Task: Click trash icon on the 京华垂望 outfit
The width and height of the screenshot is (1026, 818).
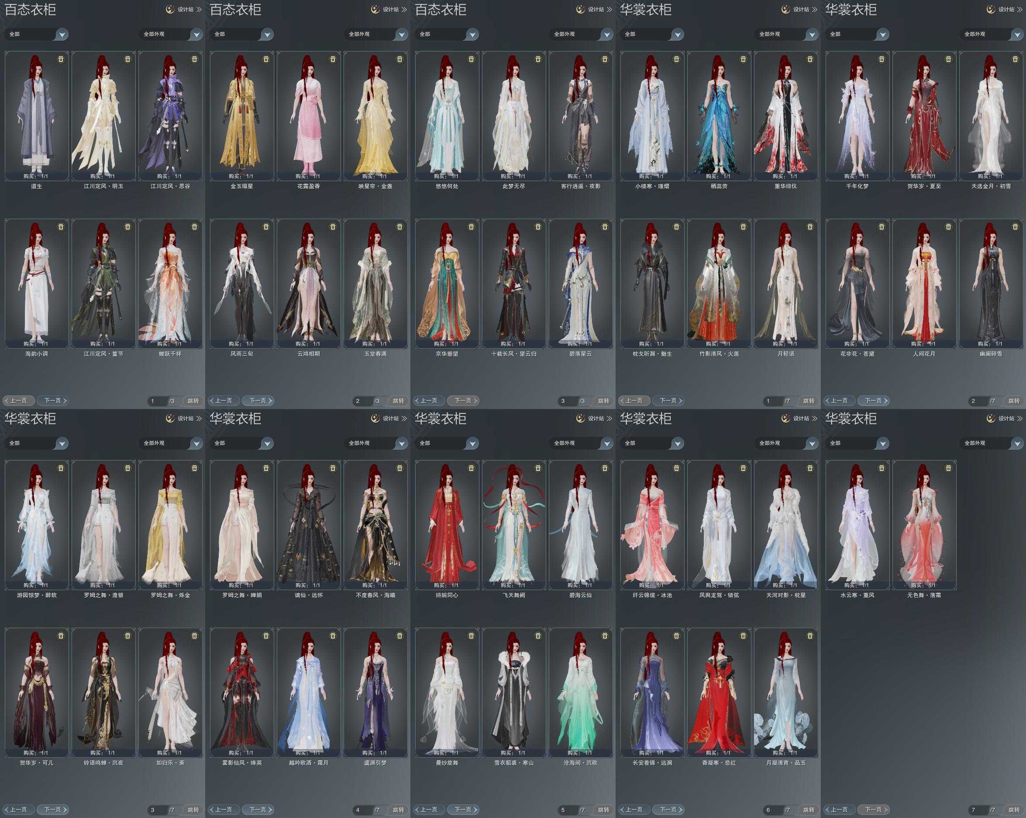Action: tap(471, 227)
